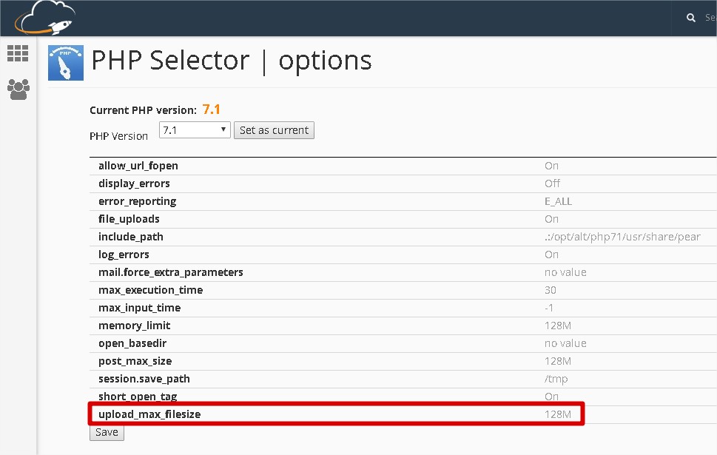Click the PHP Selector gauge icon
Image resolution: width=717 pixels, height=455 pixels.
[65, 62]
